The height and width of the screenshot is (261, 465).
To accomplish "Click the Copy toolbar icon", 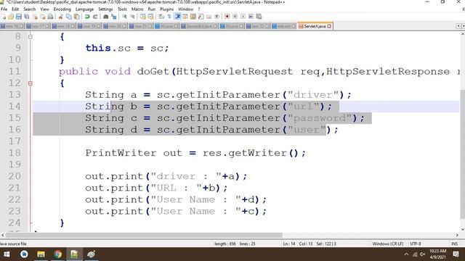I will tap(69, 17).
